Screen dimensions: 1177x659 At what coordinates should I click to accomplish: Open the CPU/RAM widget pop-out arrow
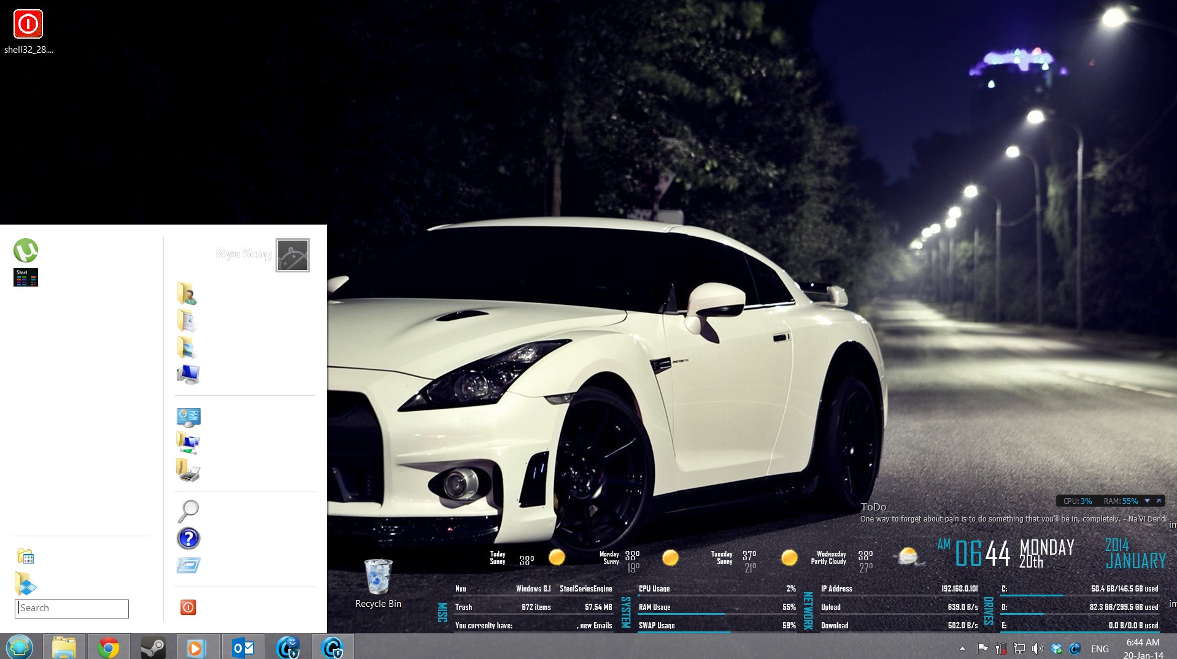tap(1159, 501)
